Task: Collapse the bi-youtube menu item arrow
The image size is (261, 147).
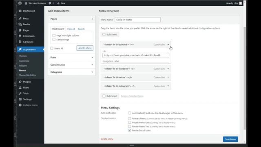Action: coord(168,45)
